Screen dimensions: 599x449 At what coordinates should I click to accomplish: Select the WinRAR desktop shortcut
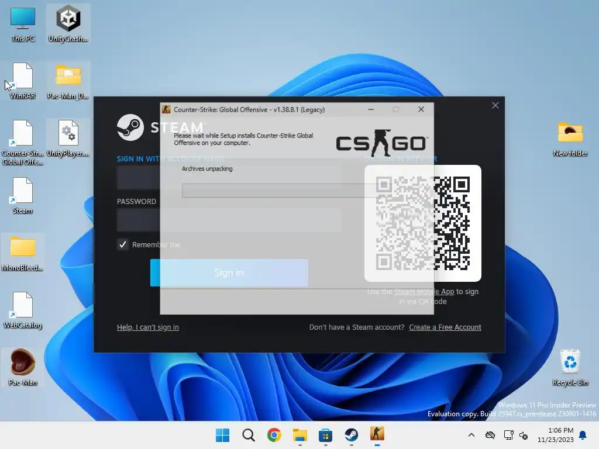[23, 81]
